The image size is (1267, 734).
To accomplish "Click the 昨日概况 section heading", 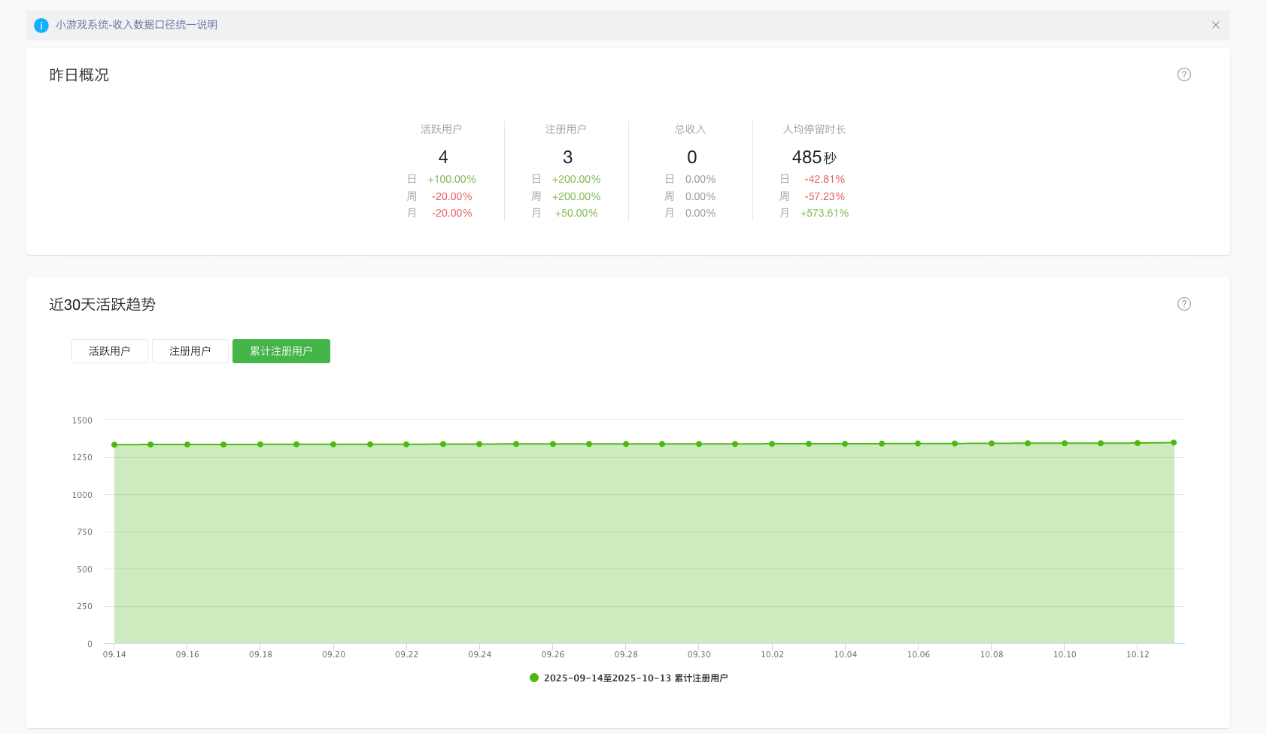I will click(x=79, y=75).
